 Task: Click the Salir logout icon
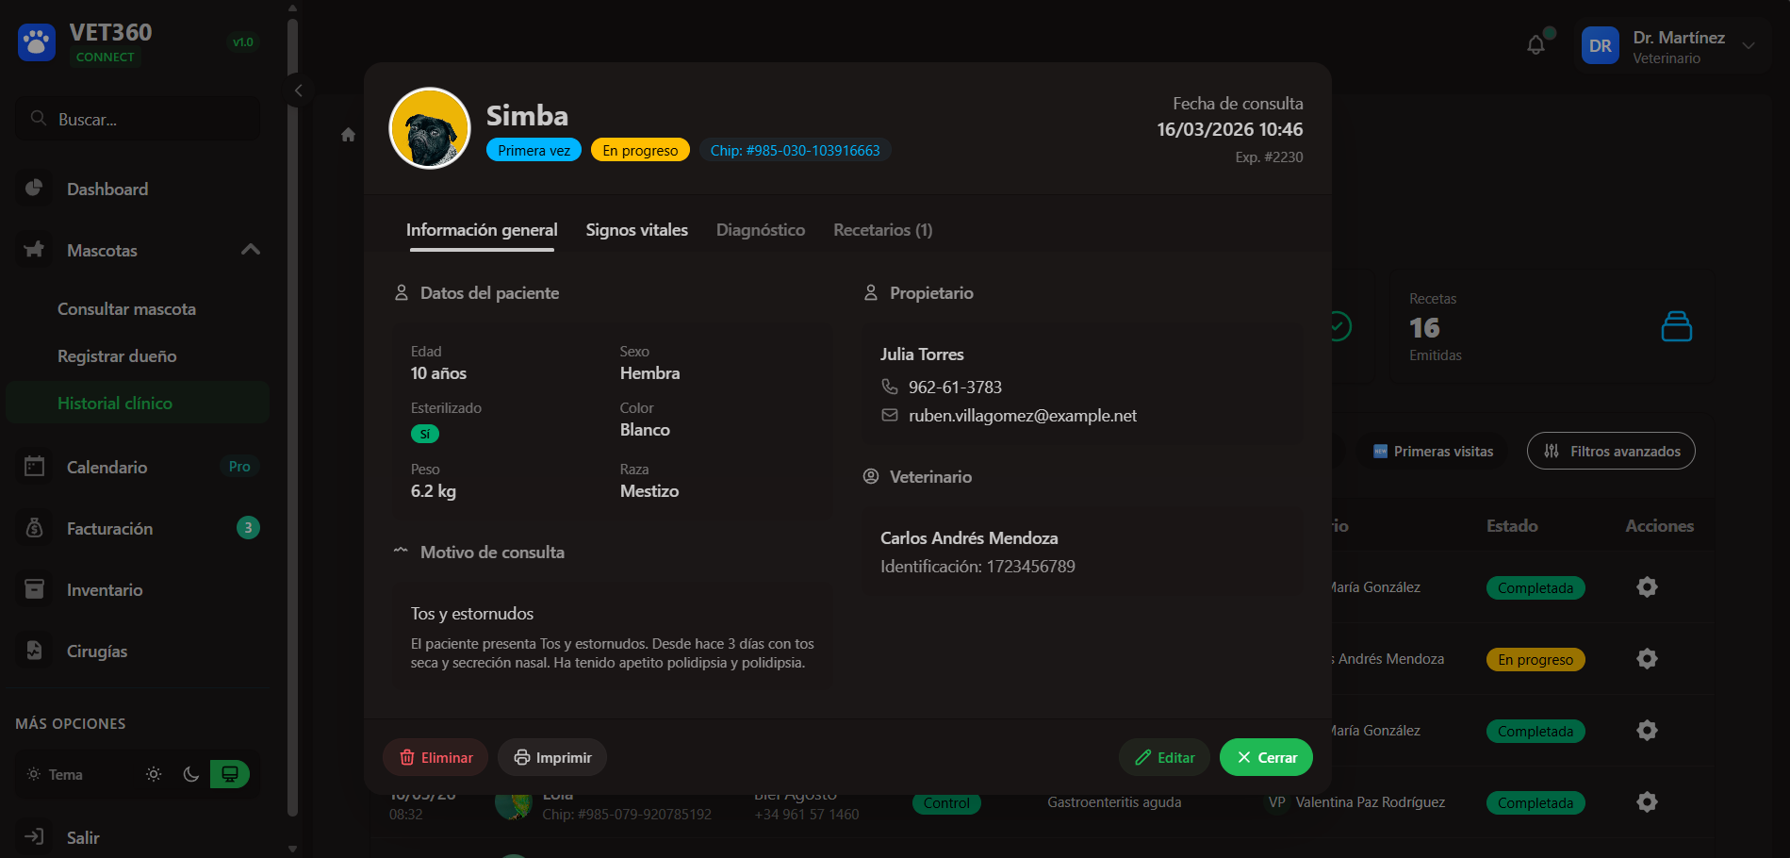[35, 837]
